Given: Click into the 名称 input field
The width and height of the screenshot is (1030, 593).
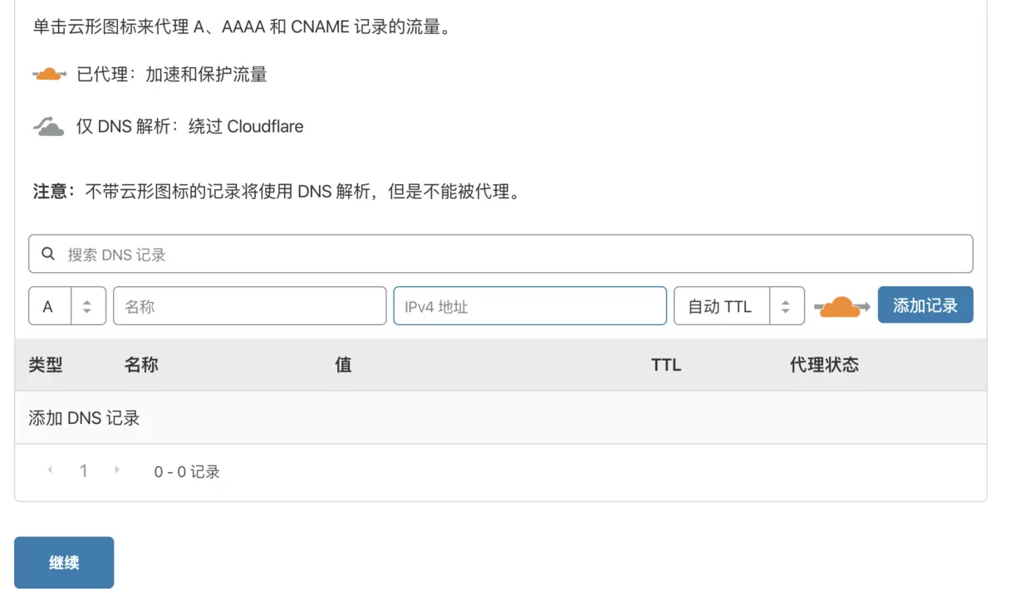Looking at the screenshot, I should pos(250,306).
